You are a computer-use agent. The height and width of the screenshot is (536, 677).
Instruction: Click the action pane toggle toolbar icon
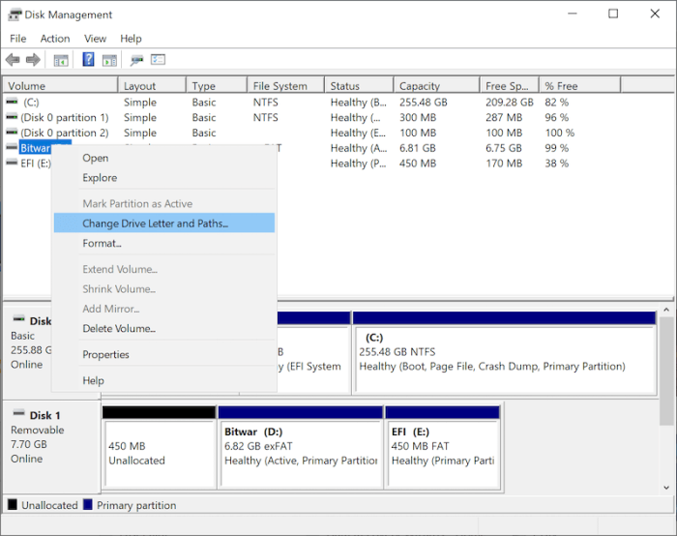click(x=109, y=60)
